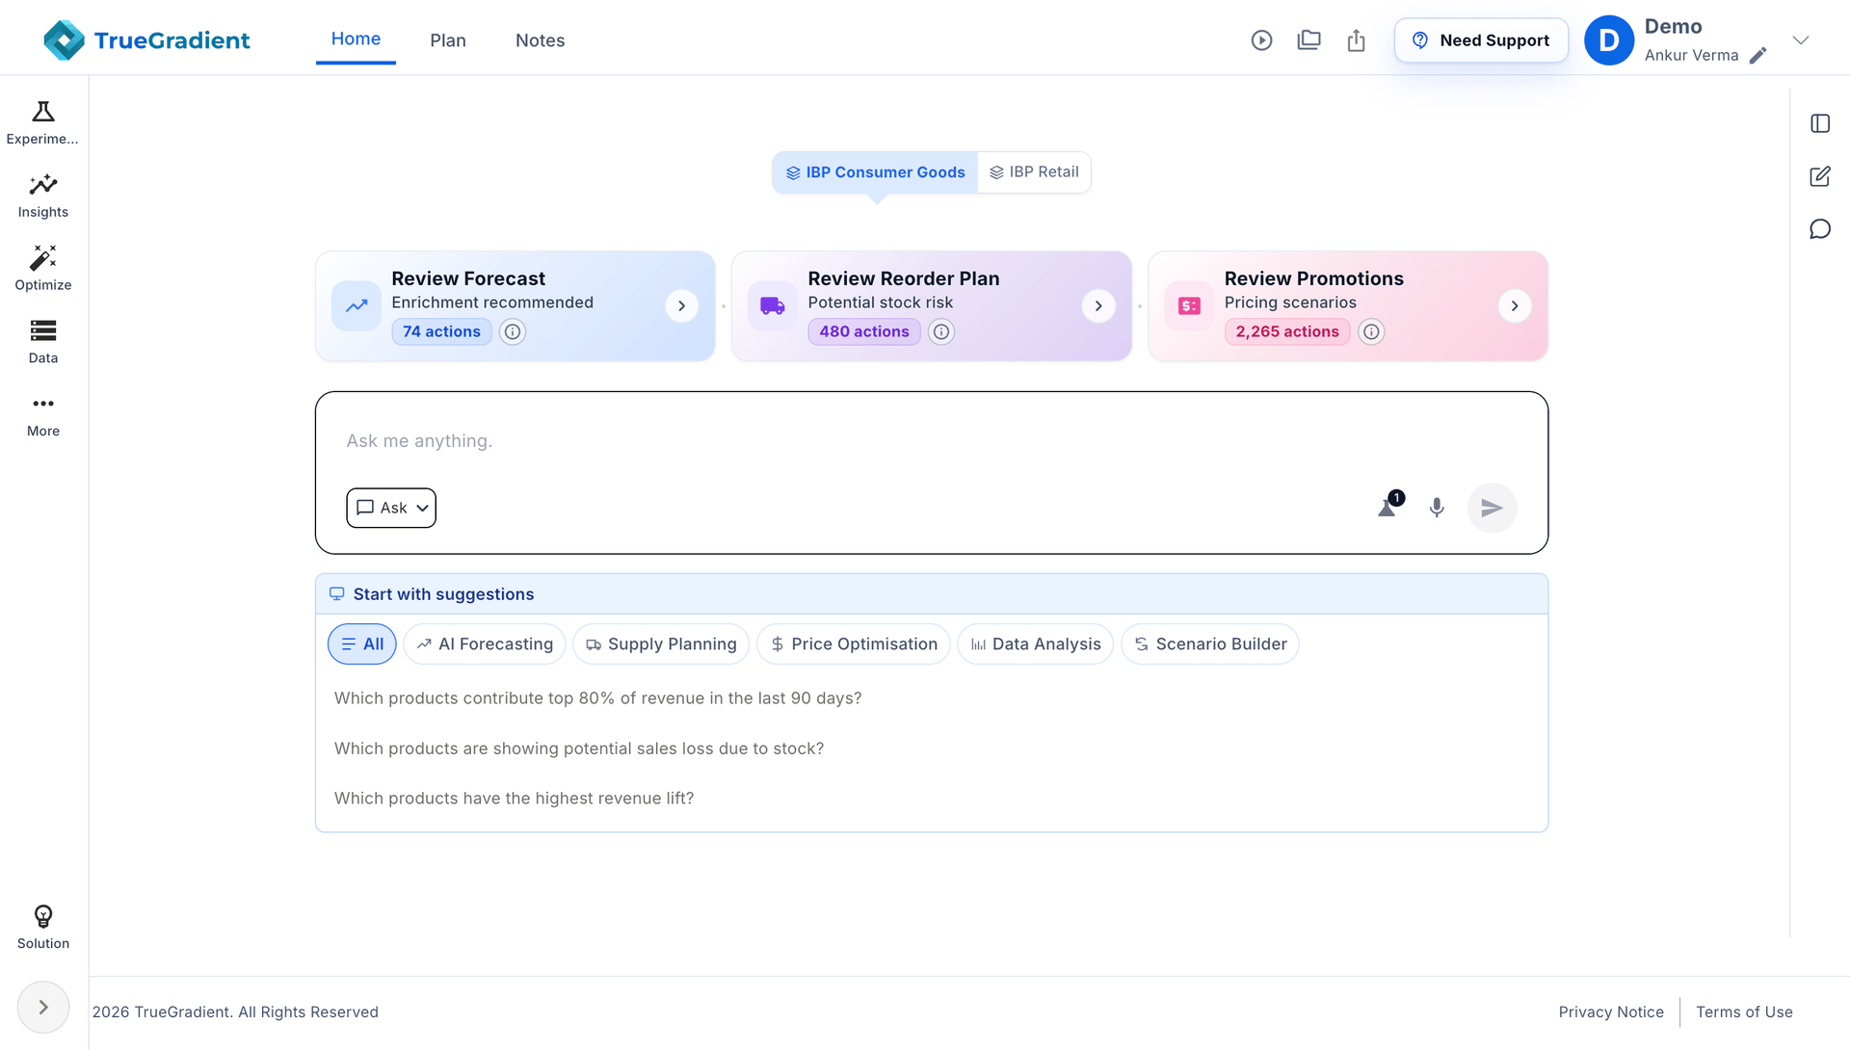The height and width of the screenshot is (1050, 1850).
Task: Filter suggestions by AI Forecasting
Action: coord(485,644)
